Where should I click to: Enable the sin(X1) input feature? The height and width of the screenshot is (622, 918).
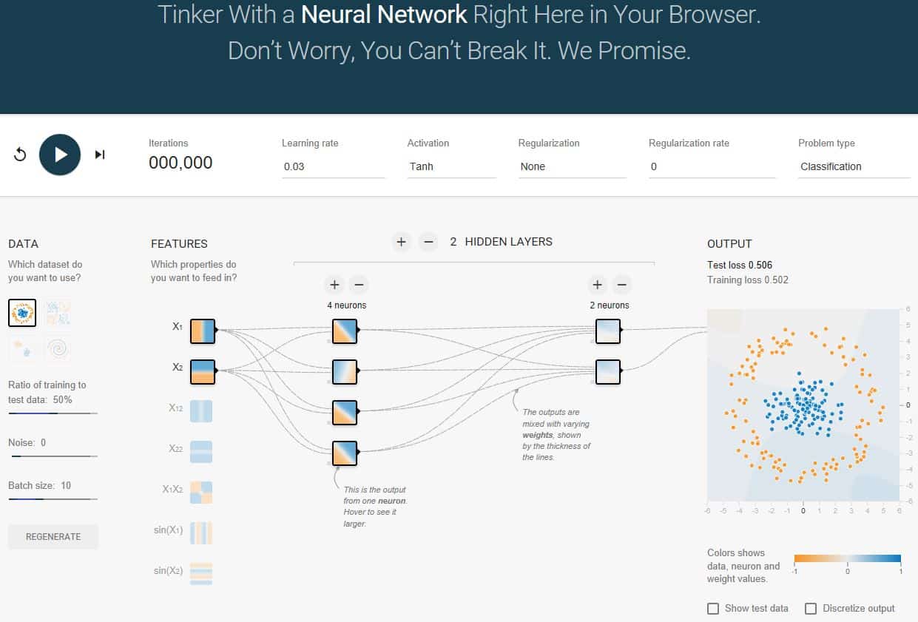coord(200,533)
